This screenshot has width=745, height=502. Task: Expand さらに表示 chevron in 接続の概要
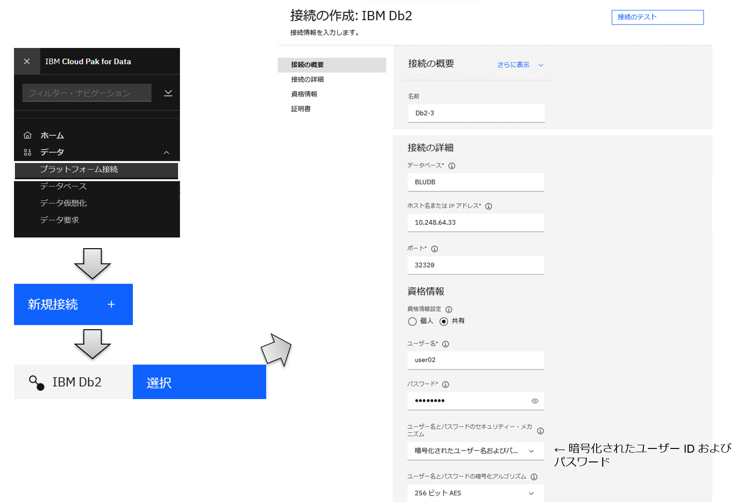[x=541, y=65]
